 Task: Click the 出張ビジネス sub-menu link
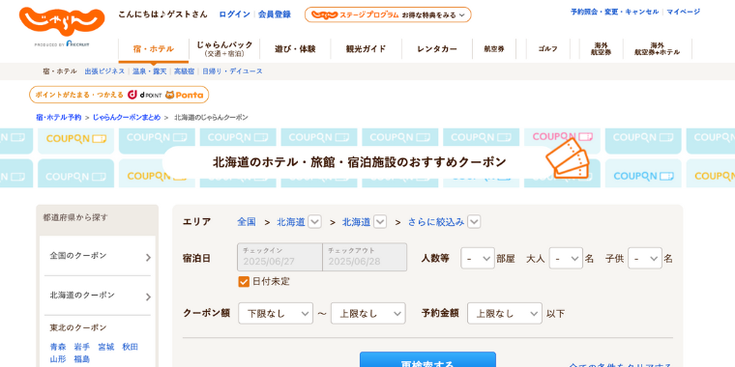pyautogui.click(x=104, y=71)
